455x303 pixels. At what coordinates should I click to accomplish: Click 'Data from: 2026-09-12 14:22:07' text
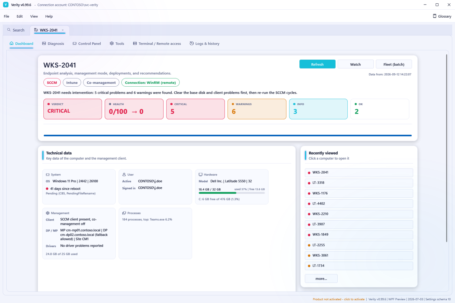[390, 74]
